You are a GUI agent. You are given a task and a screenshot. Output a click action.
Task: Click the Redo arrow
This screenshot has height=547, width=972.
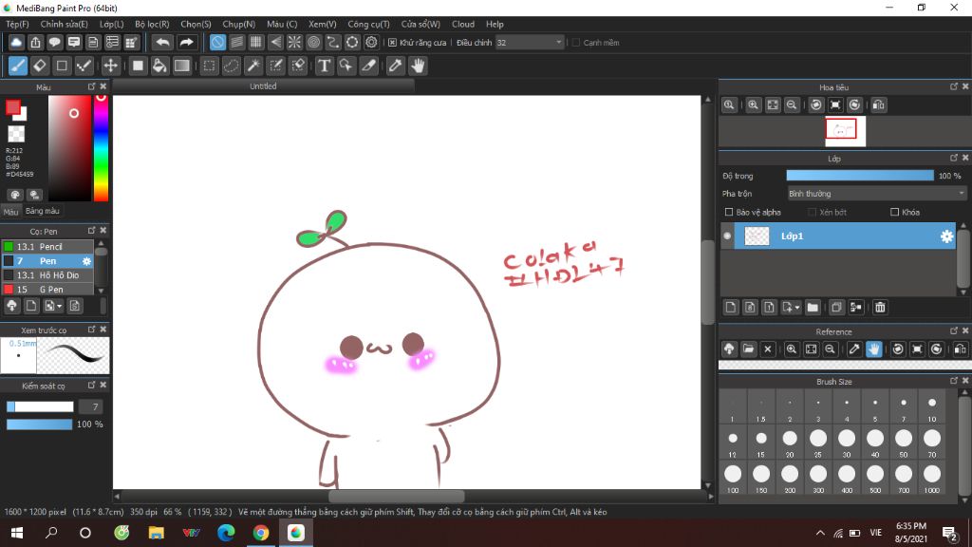pyautogui.click(x=186, y=42)
